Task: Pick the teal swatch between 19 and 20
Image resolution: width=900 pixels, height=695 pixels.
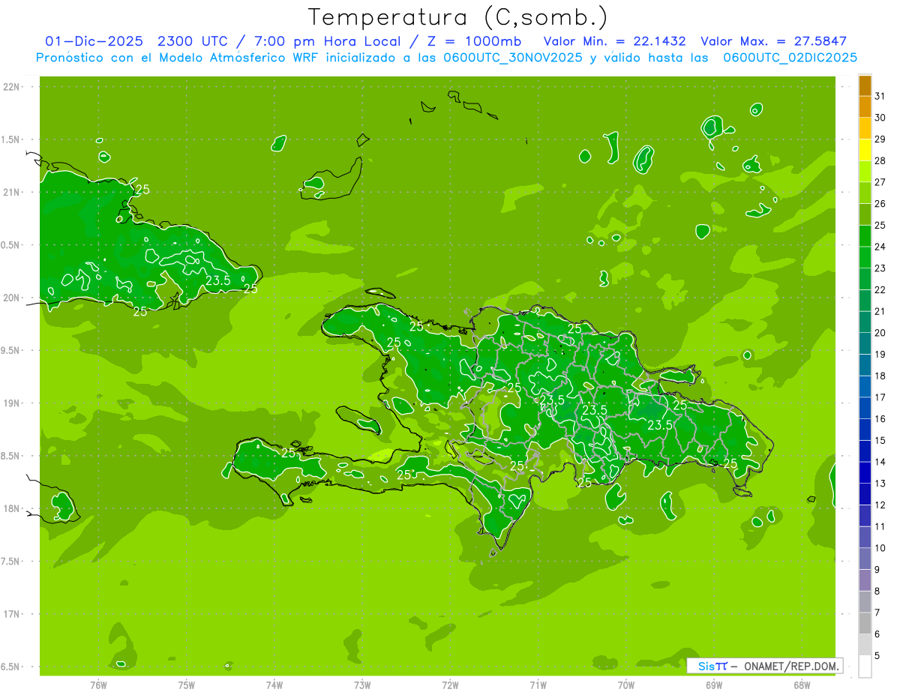Action: (865, 344)
